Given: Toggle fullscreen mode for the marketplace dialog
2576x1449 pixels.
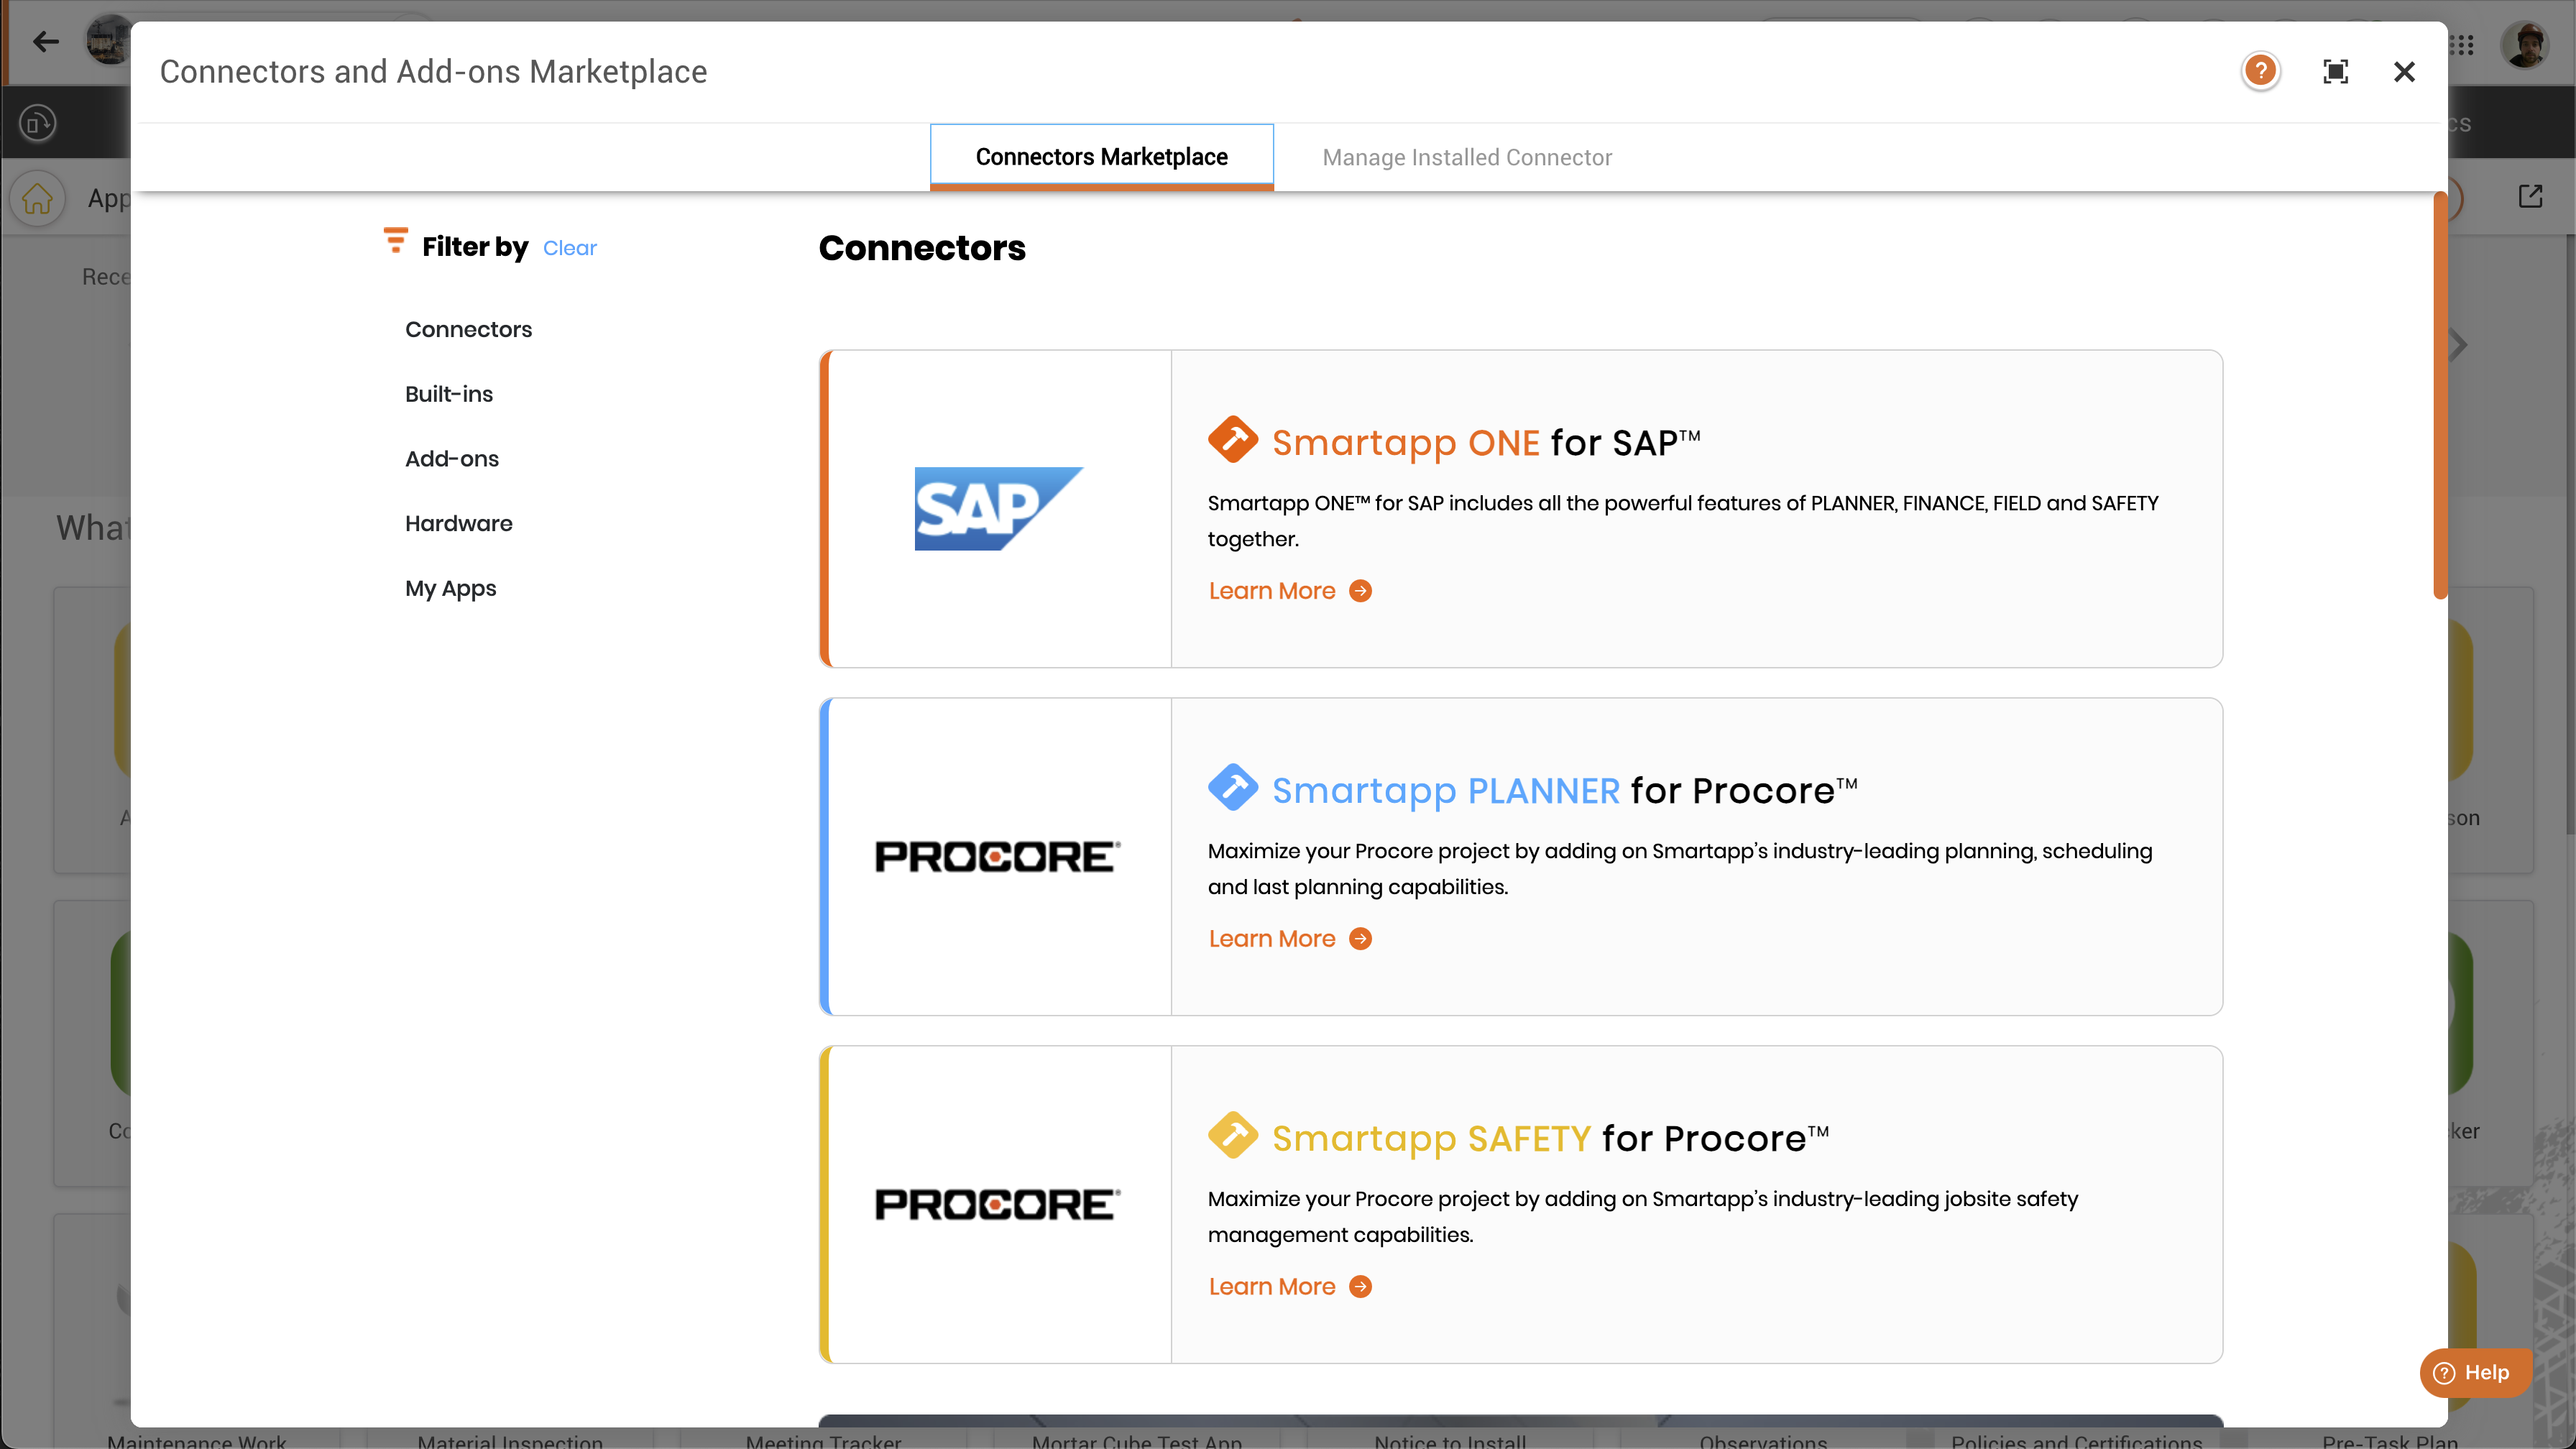Looking at the screenshot, I should click(x=2335, y=71).
